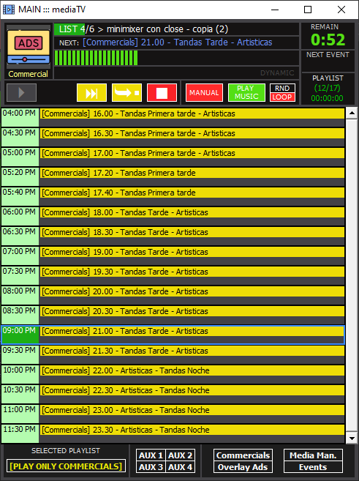
Task: Click the scrollbar down arrow
Action: tap(352, 438)
